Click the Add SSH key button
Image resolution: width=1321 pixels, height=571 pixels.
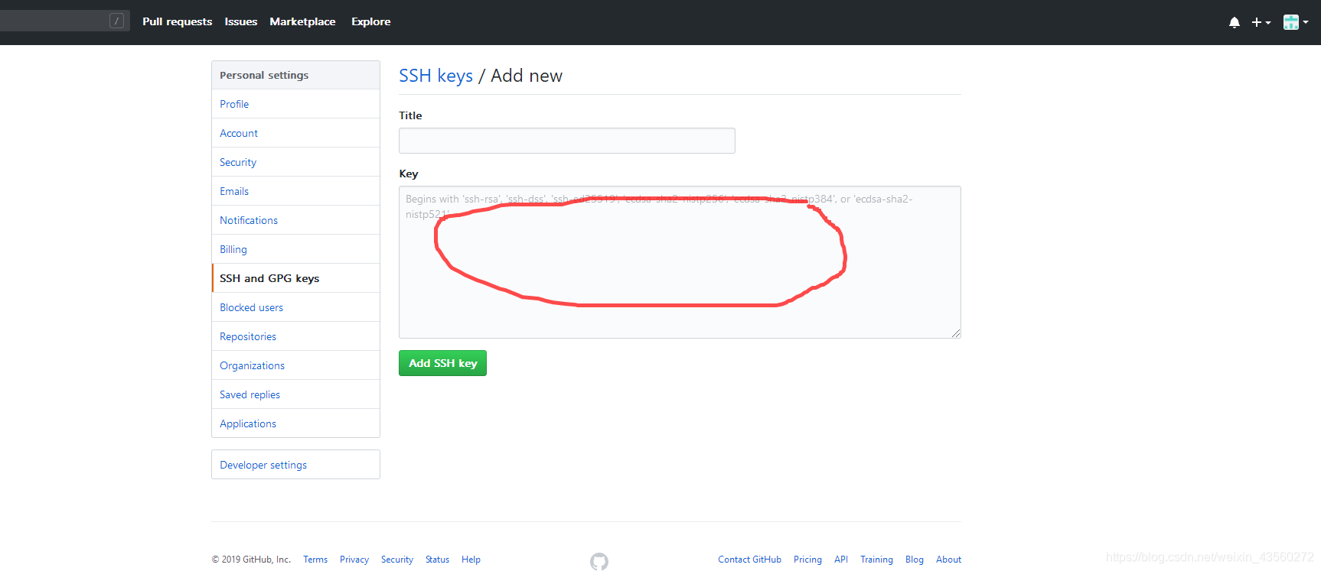(442, 363)
